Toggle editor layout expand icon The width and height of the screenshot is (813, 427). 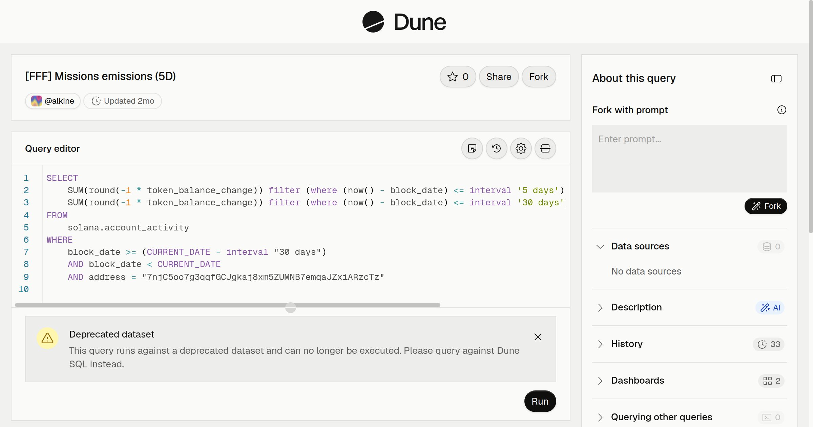[545, 148]
